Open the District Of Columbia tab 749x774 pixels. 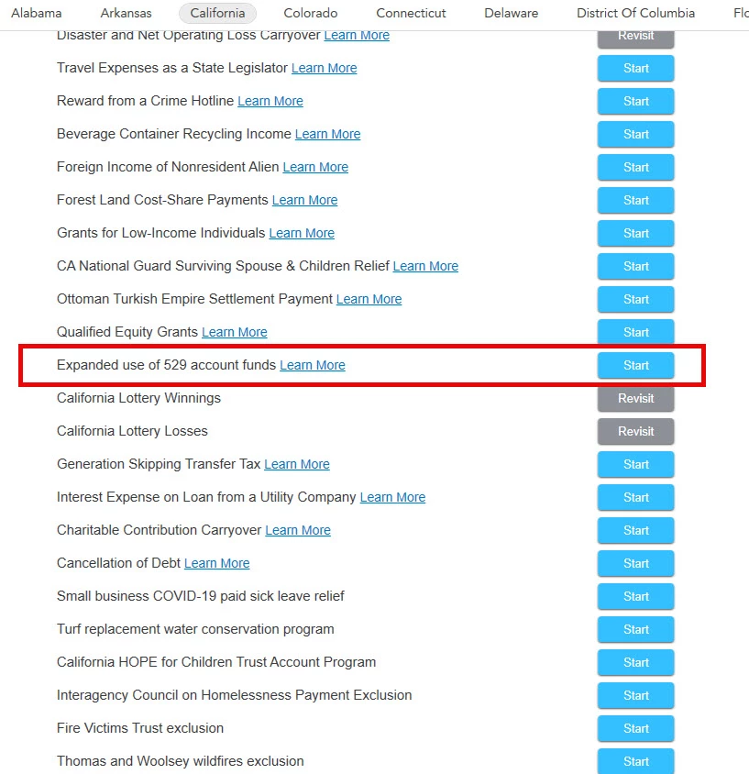click(x=635, y=13)
